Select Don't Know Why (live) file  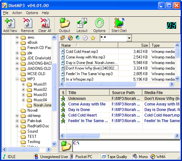tap(92, 68)
